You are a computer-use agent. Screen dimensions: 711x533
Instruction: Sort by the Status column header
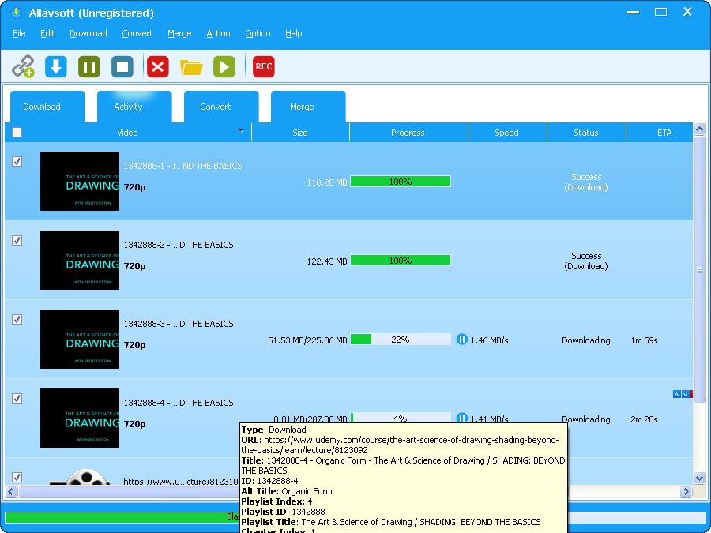tap(586, 133)
